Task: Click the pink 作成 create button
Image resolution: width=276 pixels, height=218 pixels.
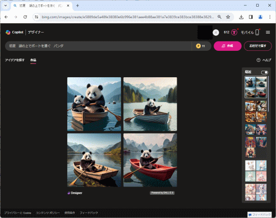Action: pos(227,46)
